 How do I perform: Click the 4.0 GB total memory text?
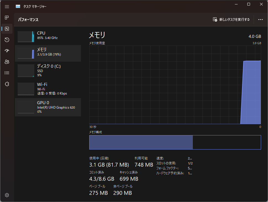pyautogui.click(x=255, y=36)
